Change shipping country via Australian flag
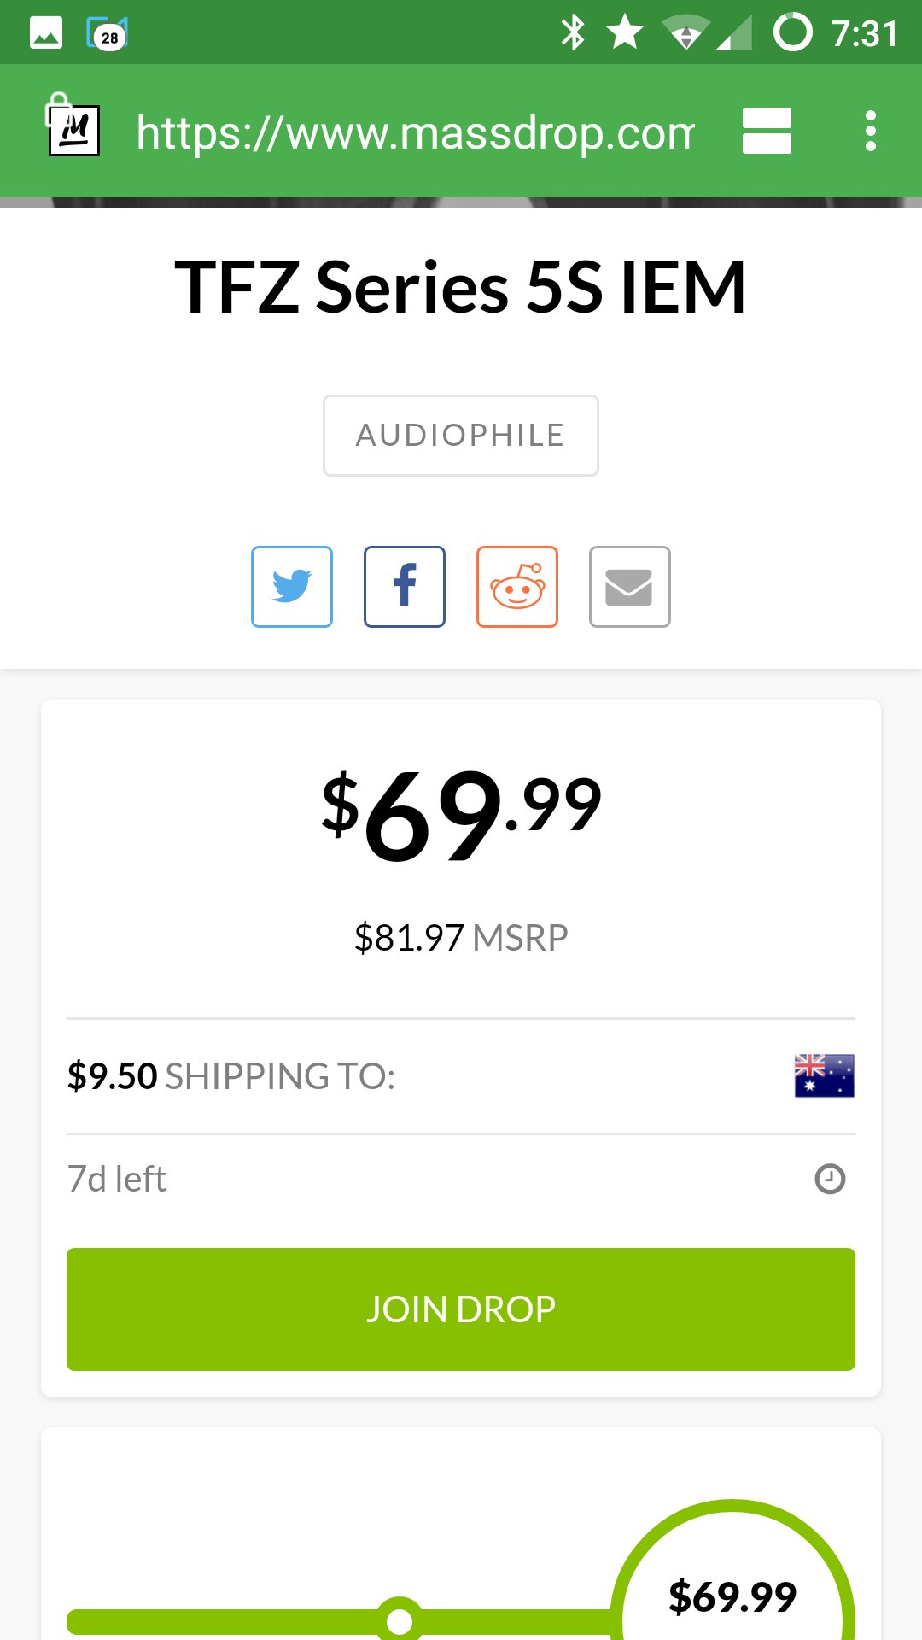Image resolution: width=922 pixels, height=1640 pixels. [824, 1075]
